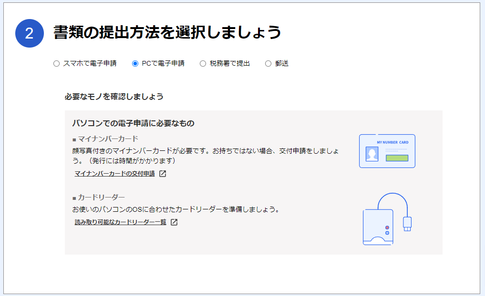Screen dimensions: 485x296
Task: Click the ■ カードリーダー section label
Action: 98,197
